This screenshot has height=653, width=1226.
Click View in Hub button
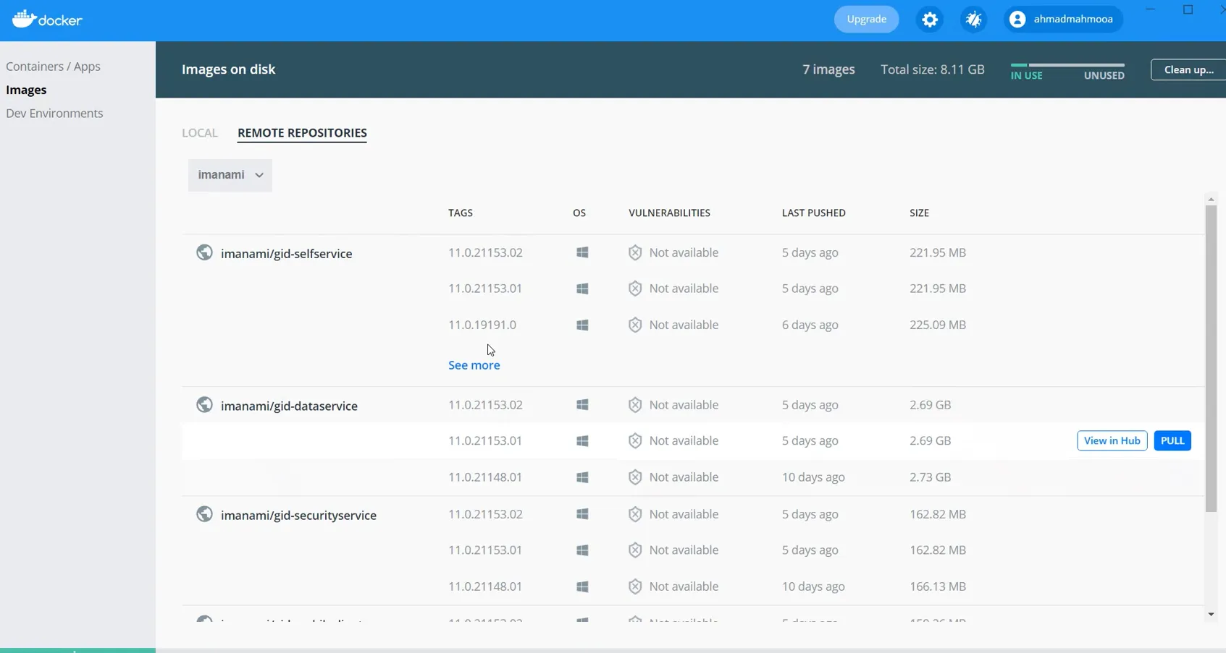click(1112, 440)
